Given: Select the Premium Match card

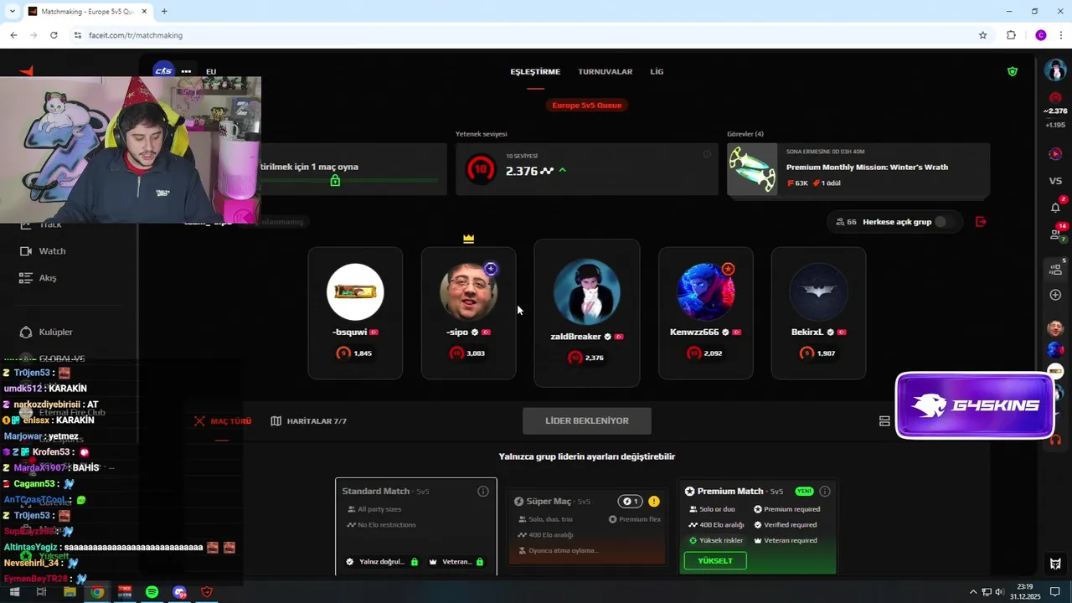Looking at the screenshot, I should tap(758, 526).
